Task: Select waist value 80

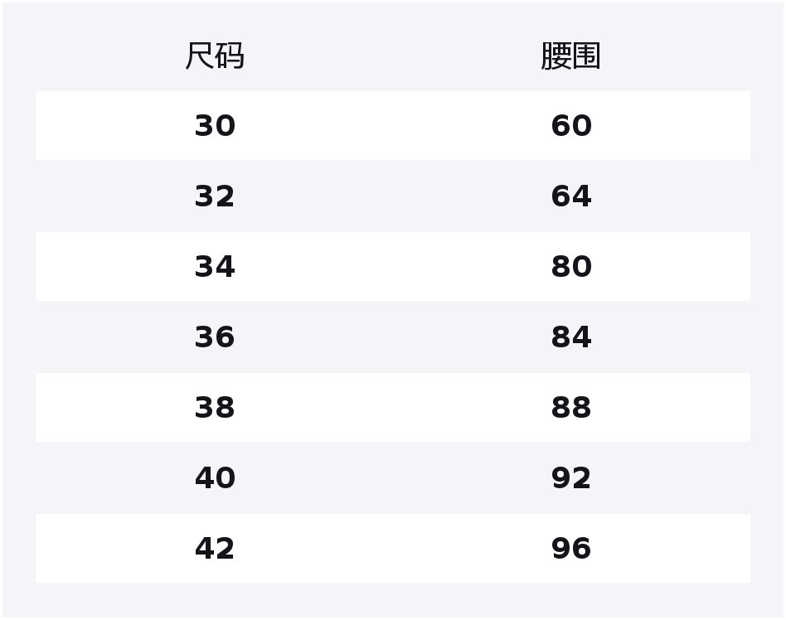Action: pyautogui.click(x=570, y=267)
